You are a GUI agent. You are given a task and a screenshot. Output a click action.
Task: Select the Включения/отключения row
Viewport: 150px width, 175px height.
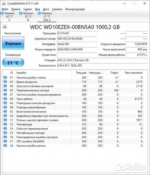coord(73,111)
